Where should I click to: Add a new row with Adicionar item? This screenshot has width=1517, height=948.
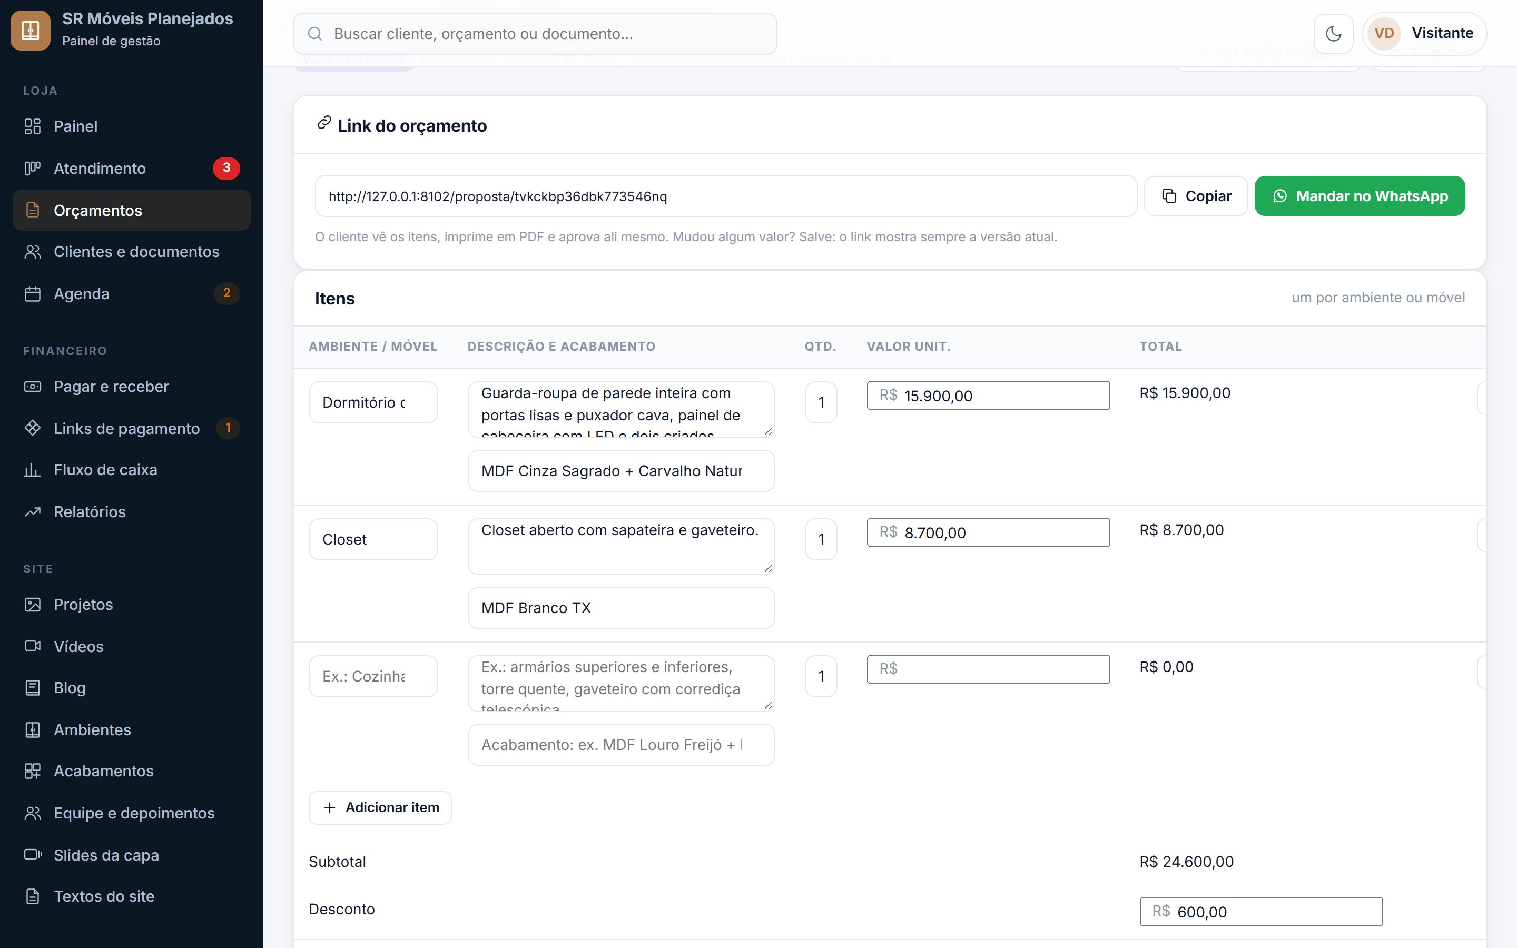(380, 807)
